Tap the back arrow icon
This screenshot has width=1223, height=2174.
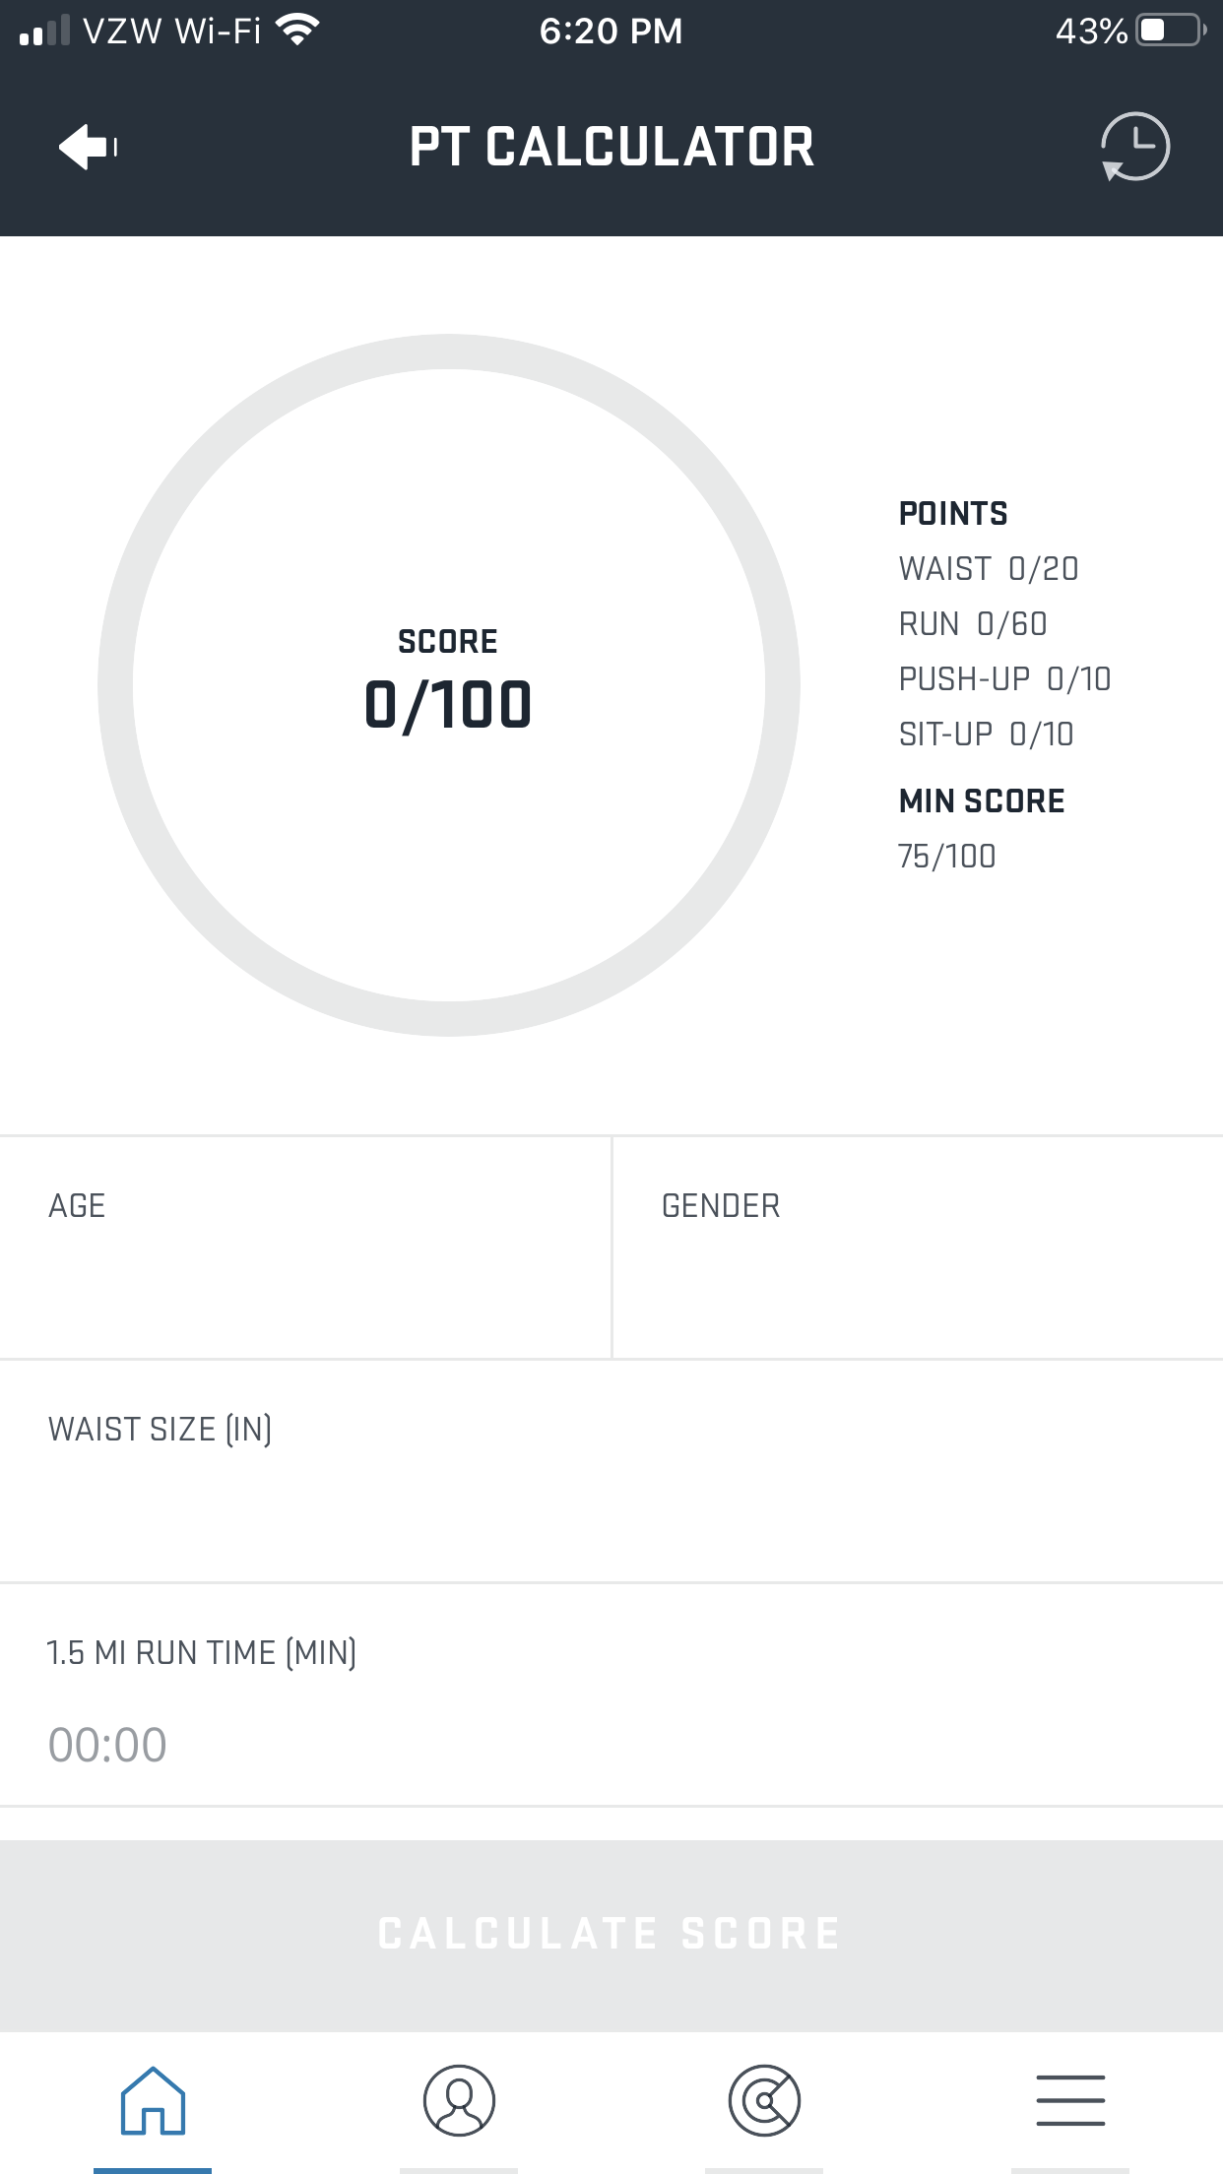[x=89, y=148]
